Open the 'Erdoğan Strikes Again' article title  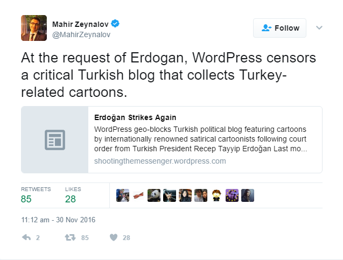click(135, 117)
